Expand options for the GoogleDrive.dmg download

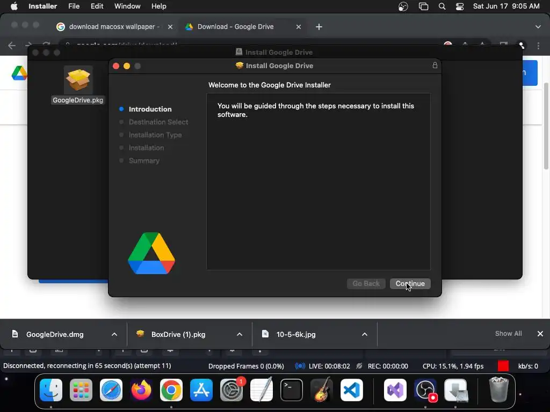pos(114,334)
